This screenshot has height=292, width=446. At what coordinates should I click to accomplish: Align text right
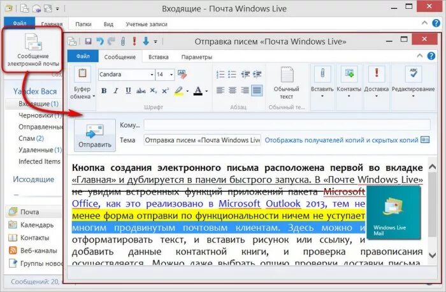[245, 91]
